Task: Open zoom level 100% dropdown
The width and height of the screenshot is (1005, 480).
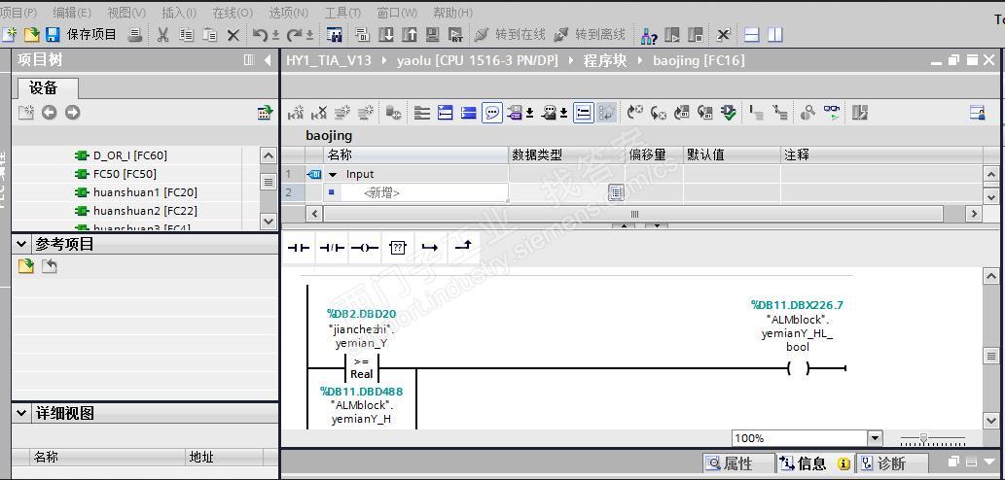Action: 876,438
